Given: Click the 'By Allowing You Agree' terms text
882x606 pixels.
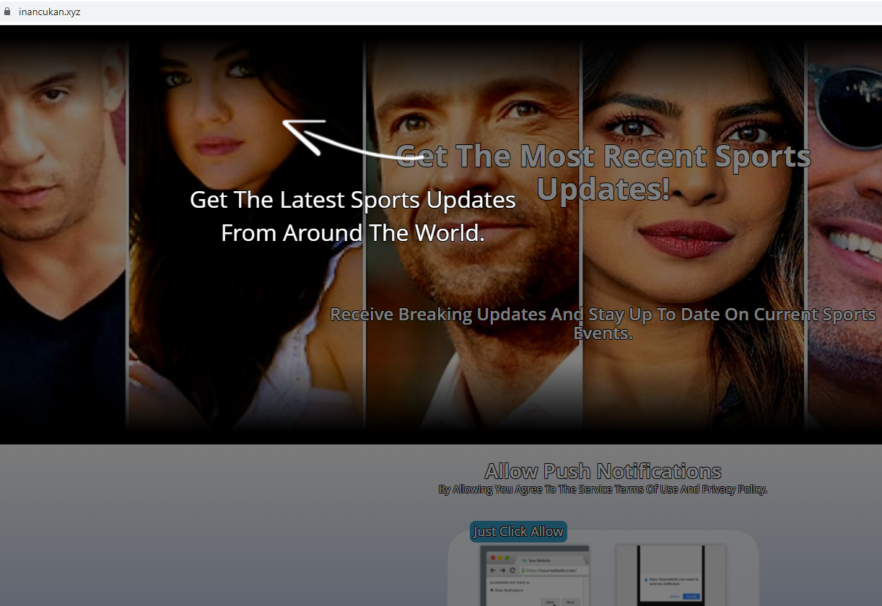Looking at the screenshot, I should [x=603, y=489].
